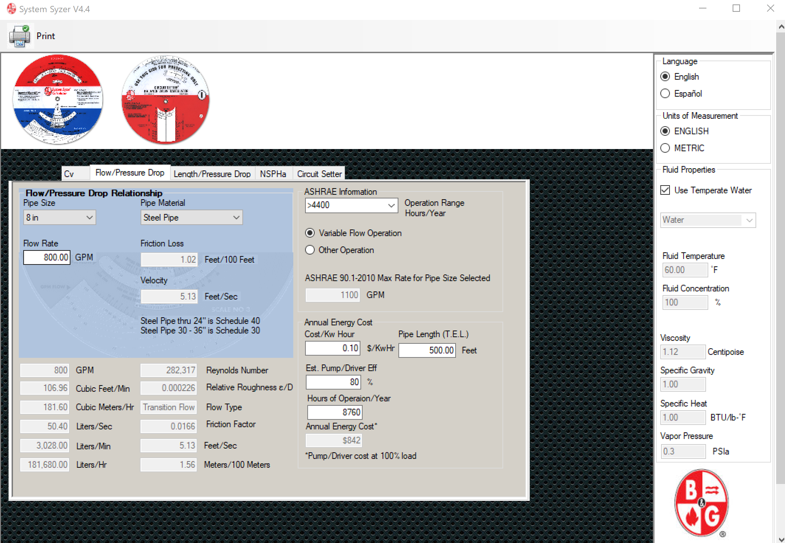Select the English language radio button
785x543 pixels.
[665, 76]
